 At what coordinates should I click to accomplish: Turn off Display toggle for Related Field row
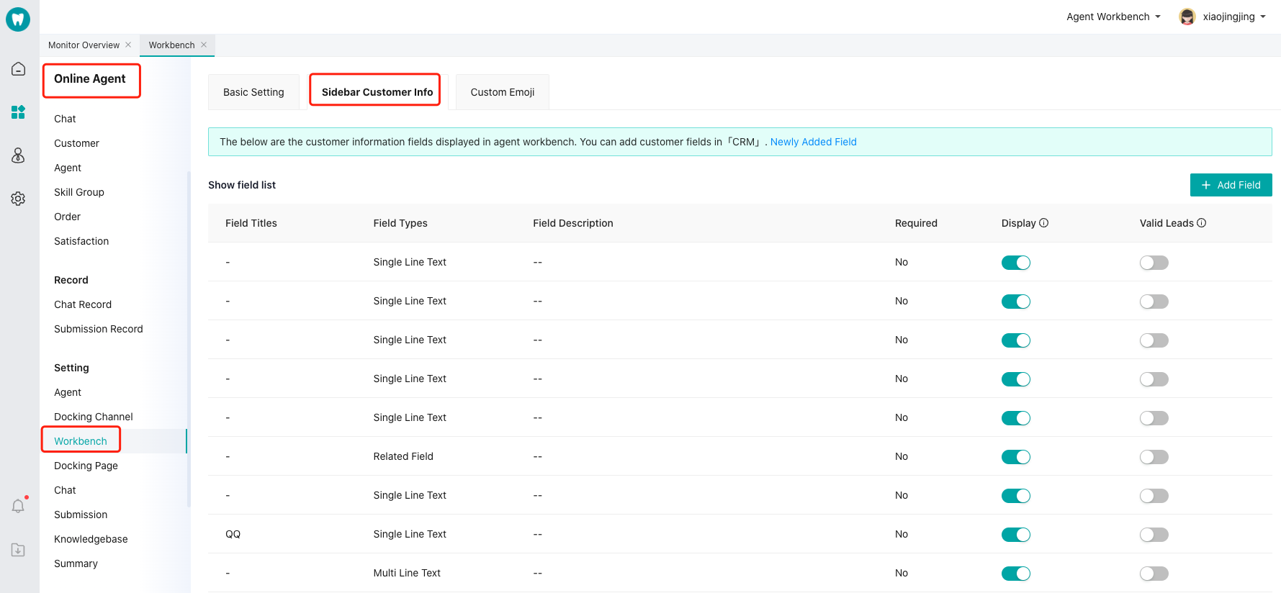[1016, 457]
